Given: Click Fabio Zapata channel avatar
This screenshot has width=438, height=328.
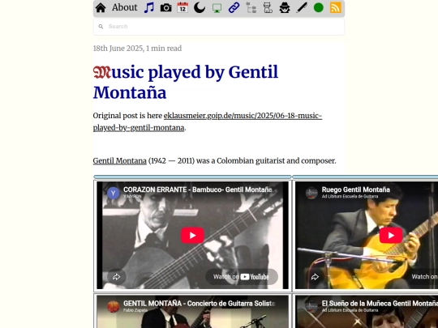Looking at the screenshot, I should [x=113, y=307].
